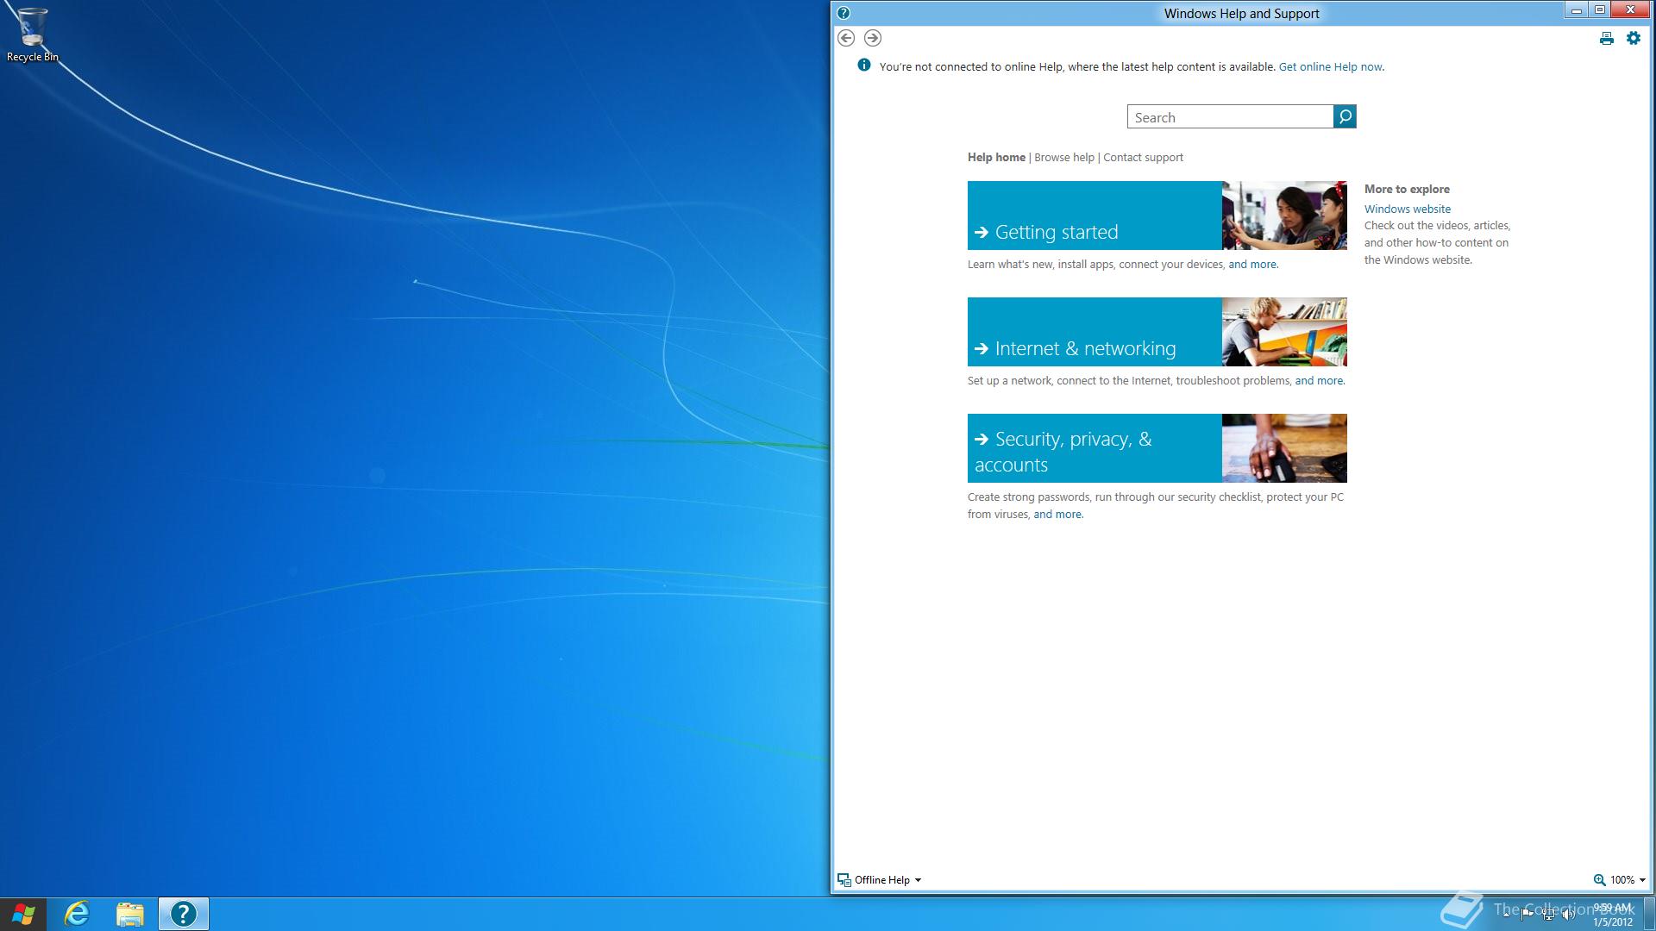
Task: Expand the Offline Help dropdown
Action: tap(918, 880)
